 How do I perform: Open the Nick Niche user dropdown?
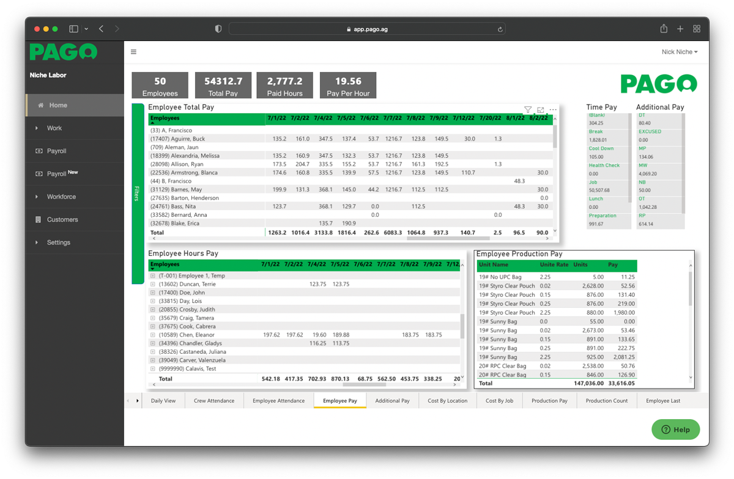tap(680, 52)
